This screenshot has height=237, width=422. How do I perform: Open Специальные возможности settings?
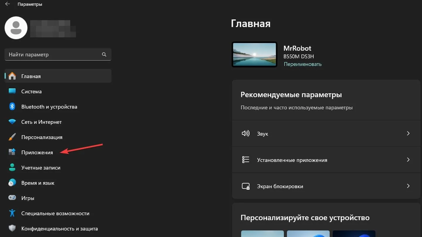tap(58, 213)
